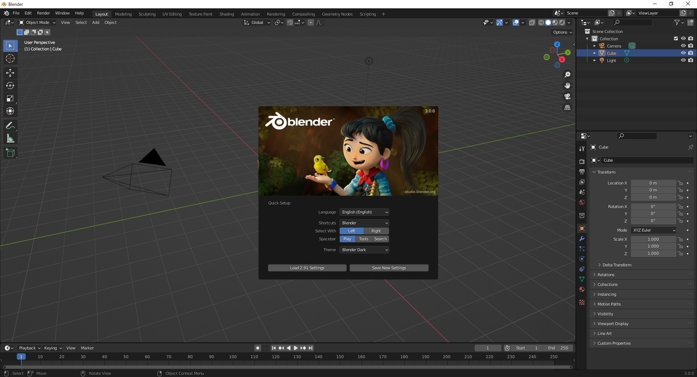Expand the Relations panel
This screenshot has width=697, height=377.
click(x=643, y=275)
